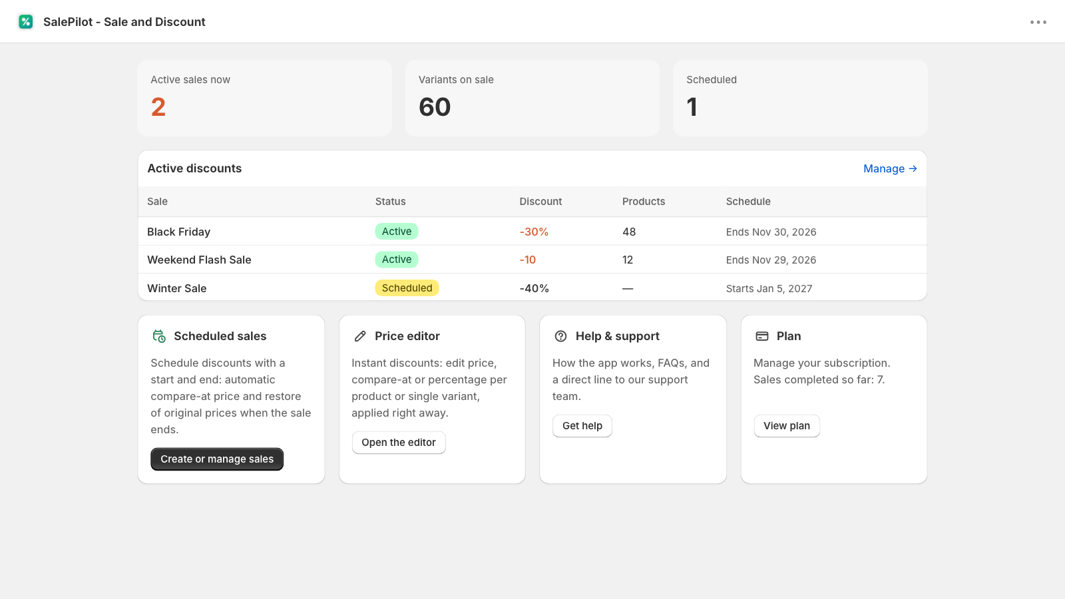
Task: Click the Help & support question icon
Action: click(561, 336)
